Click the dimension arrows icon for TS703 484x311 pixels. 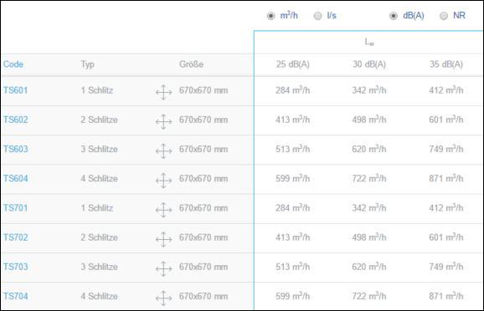(x=163, y=268)
